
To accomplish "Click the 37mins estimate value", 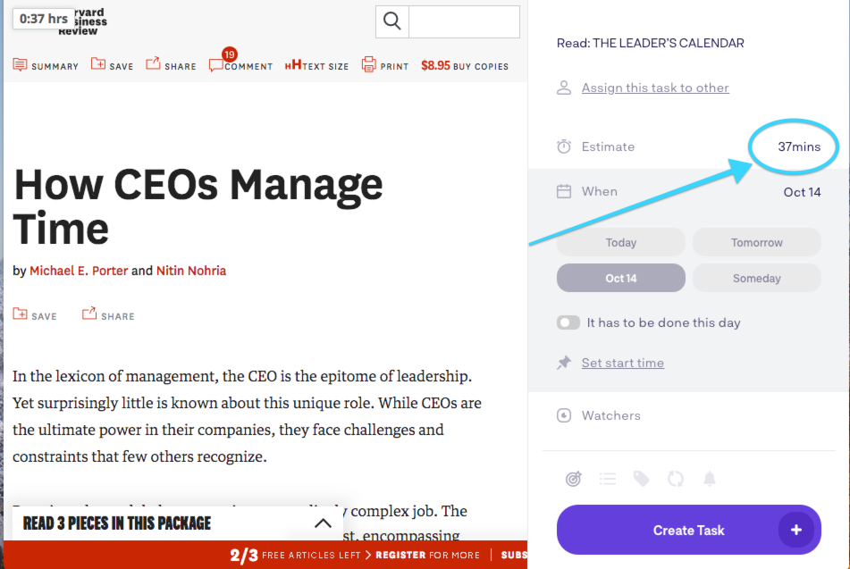I will [x=799, y=146].
